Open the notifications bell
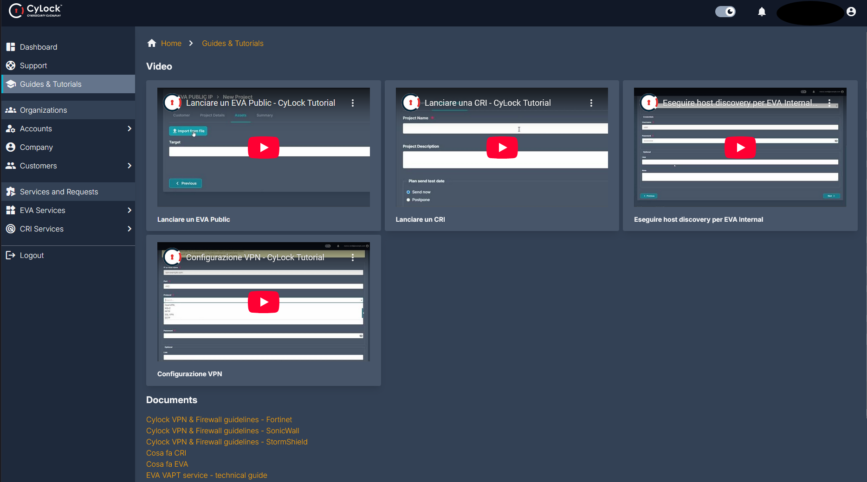Viewport: 867px width, 482px height. 762,12
